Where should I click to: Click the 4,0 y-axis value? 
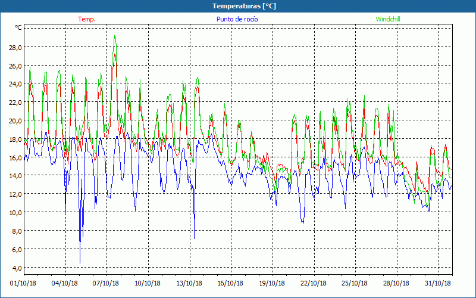17,268
